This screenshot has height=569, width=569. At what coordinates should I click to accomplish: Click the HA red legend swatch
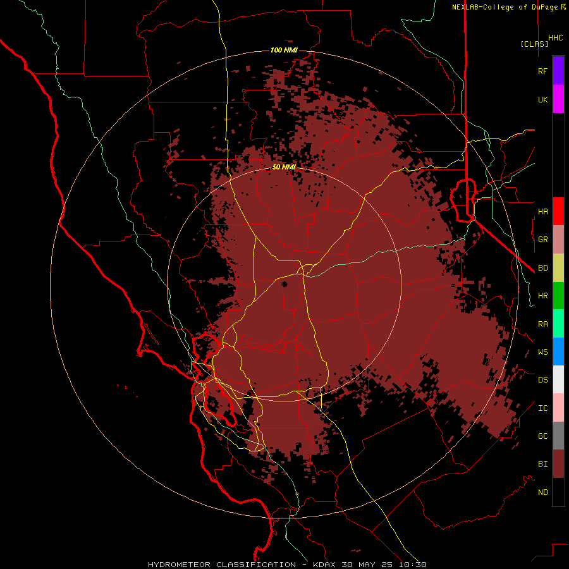coord(558,211)
